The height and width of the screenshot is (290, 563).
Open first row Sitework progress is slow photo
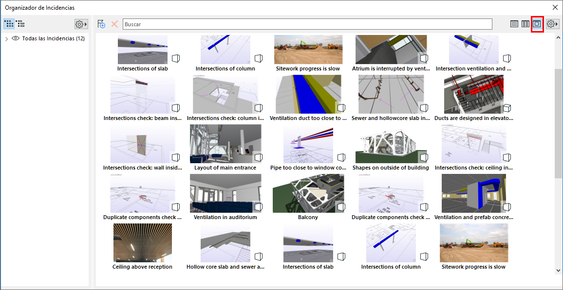(x=308, y=50)
